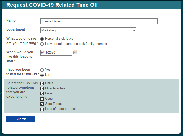Toggle the Fever checkbox
The width and height of the screenshot is (183, 136).
tap(42, 94)
